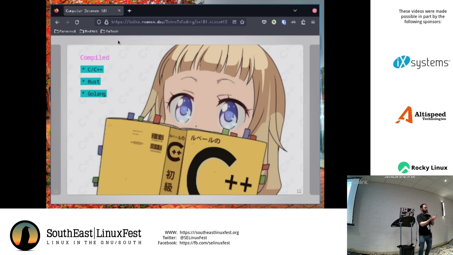
Task: Click the Golang bullet item
Action: [93, 93]
